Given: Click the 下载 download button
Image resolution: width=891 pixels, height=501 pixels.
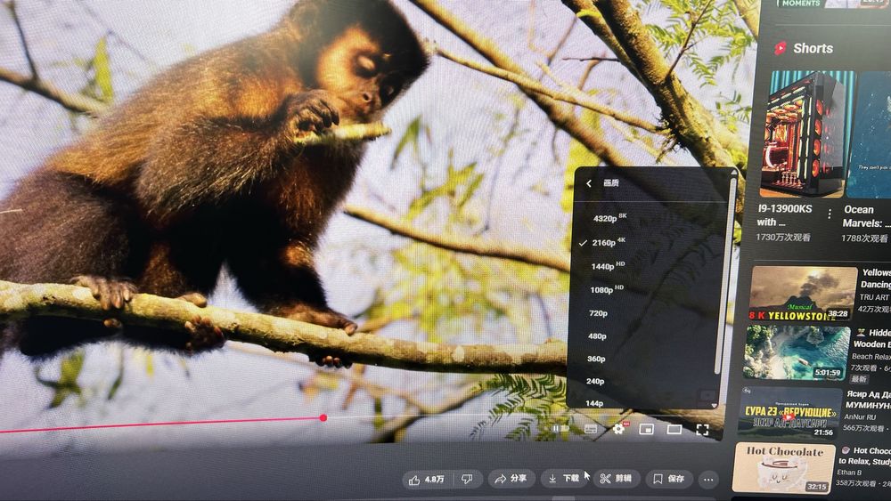Looking at the screenshot, I should tap(564, 479).
